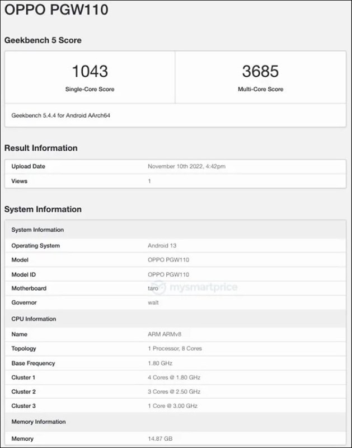The image size is (352, 448).
Task: Select OPPO PGW110 in the Model ID row
Action: [168, 274]
